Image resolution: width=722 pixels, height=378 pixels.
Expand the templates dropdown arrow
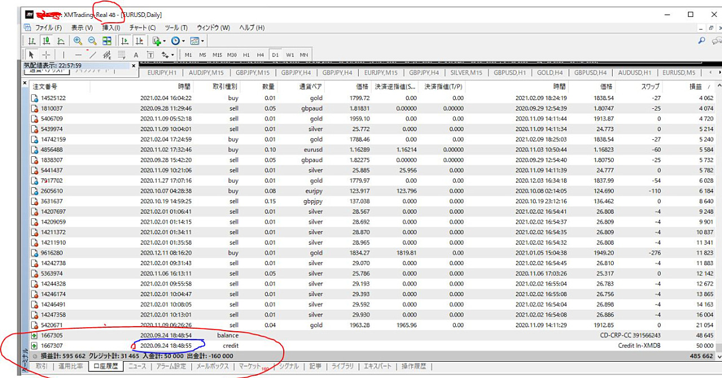coord(202,41)
